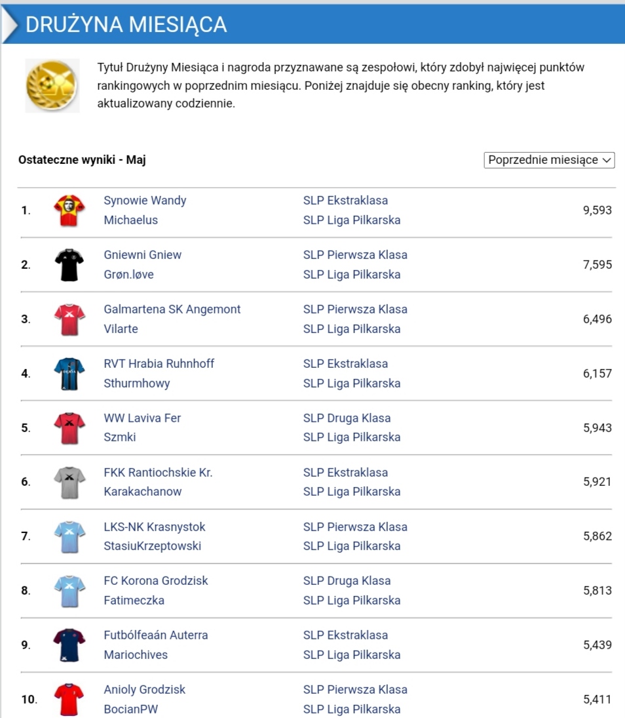Image resolution: width=625 pixels, height=718 pixels.
Task: Open manager Grøn.løve's profile
Action: [128, 275]
